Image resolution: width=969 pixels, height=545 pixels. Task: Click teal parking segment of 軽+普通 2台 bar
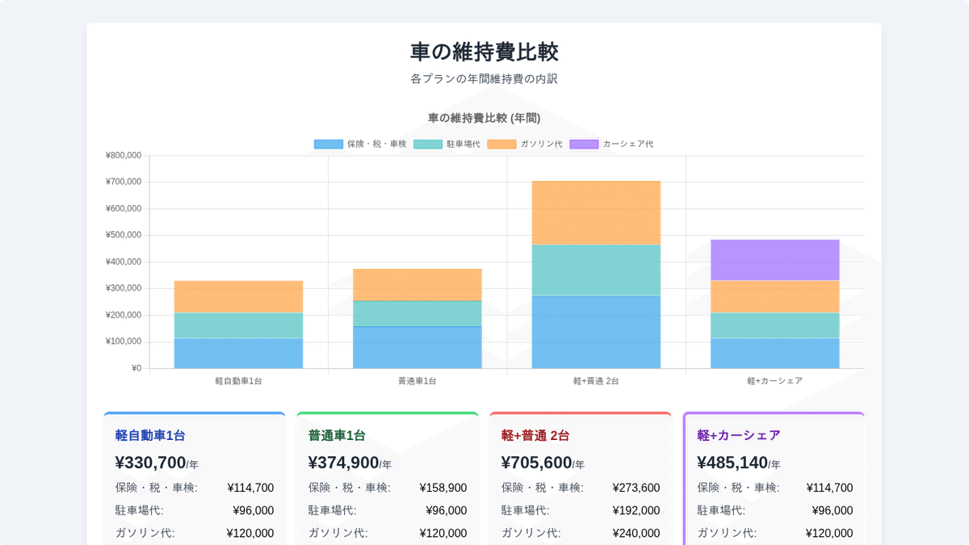[596, 270]
